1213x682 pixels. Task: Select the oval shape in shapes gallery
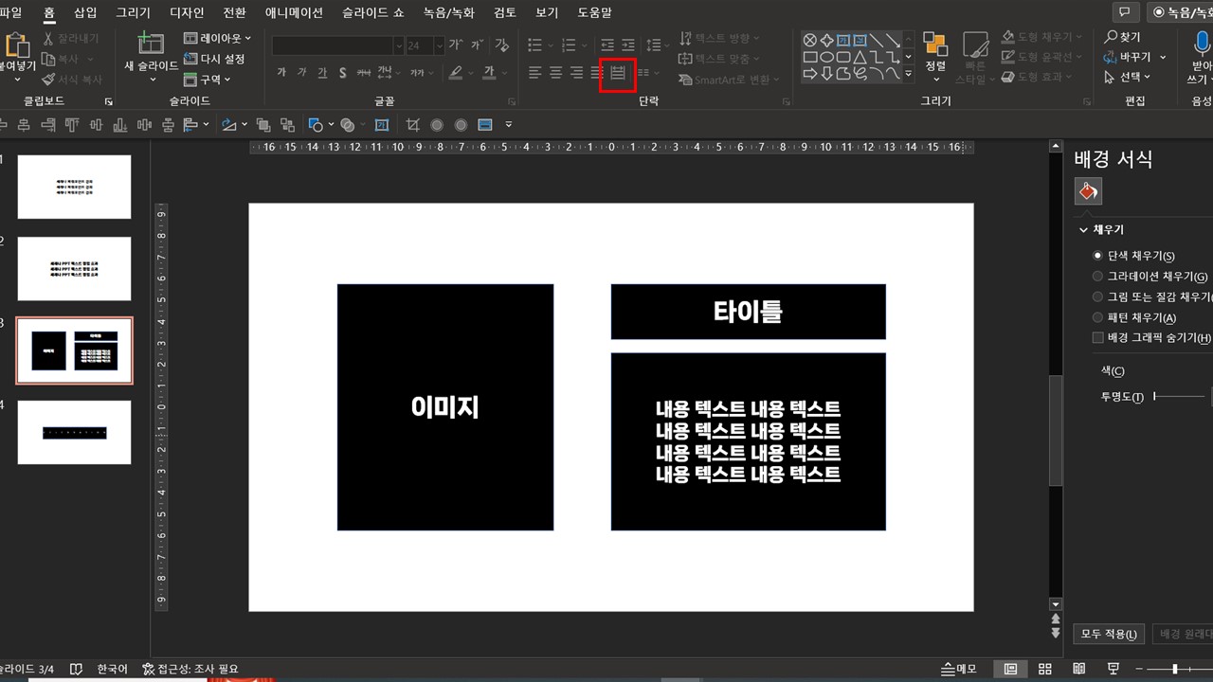coord(827,57)
